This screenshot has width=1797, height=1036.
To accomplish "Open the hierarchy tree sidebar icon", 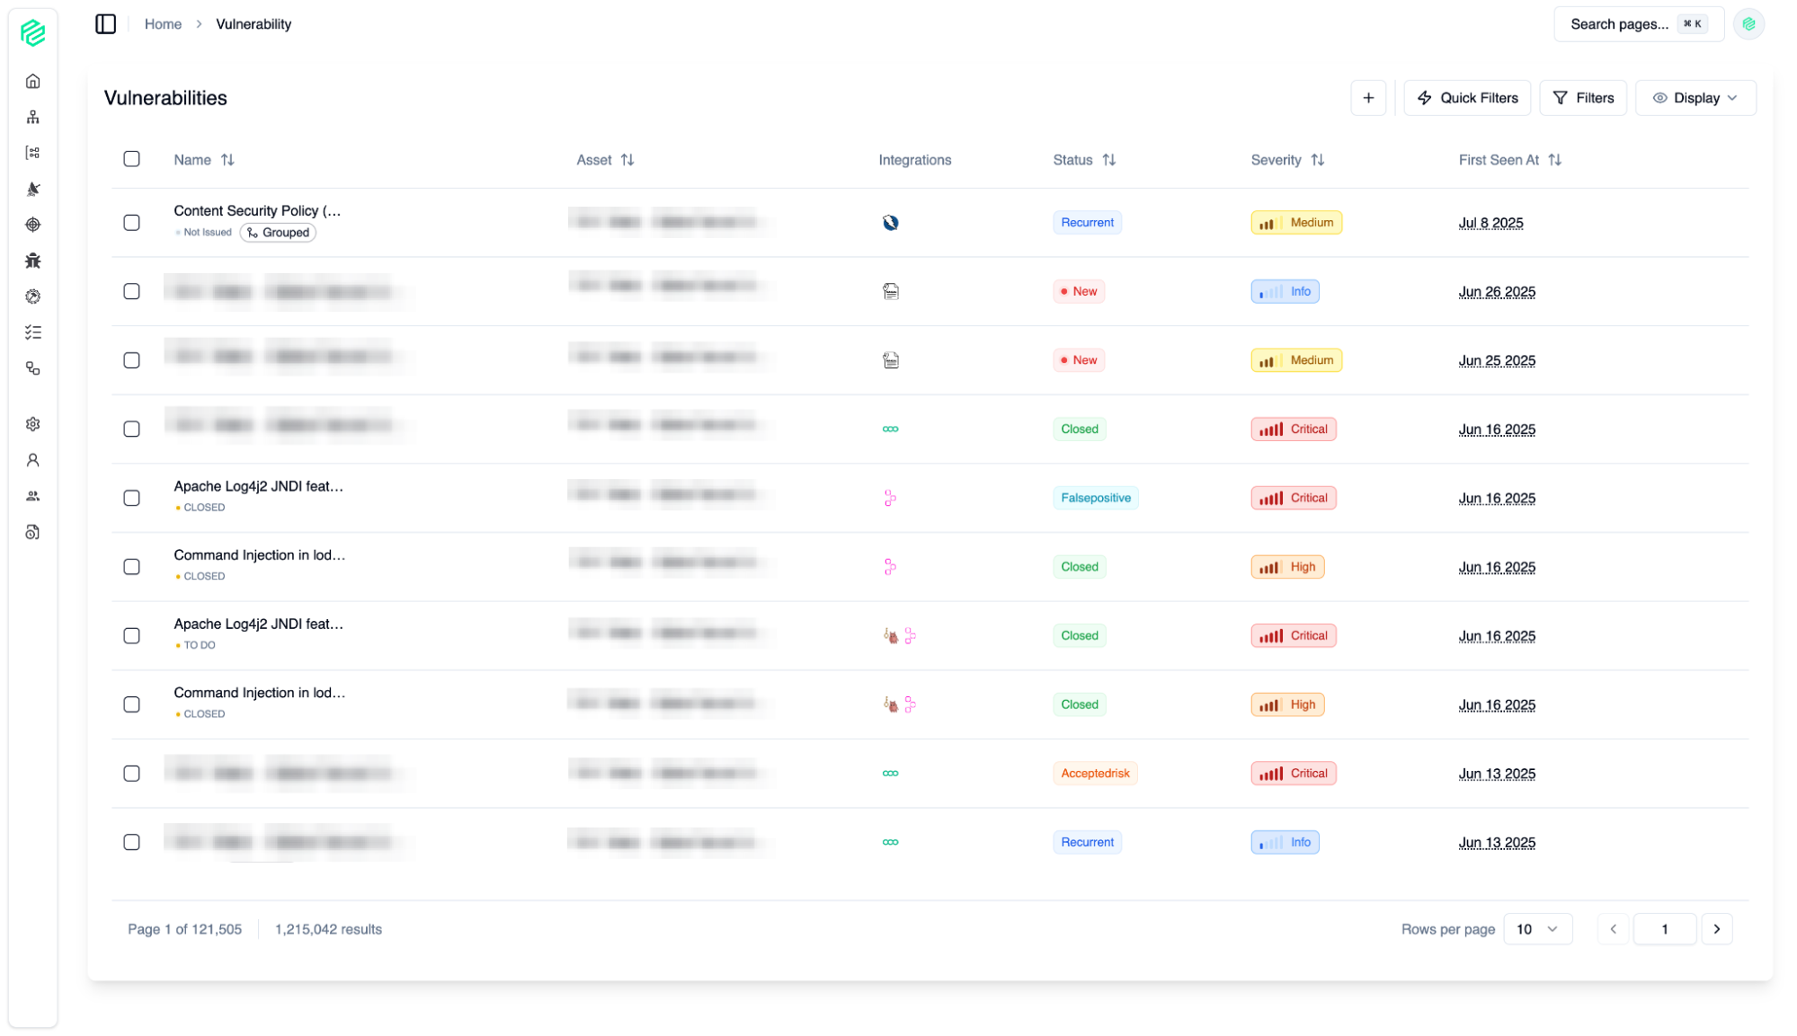I will 33,118.
